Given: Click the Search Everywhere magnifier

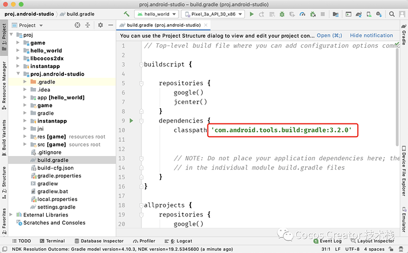Looking at the screenshot, I should pyautogui.click(x=391, y=14).
